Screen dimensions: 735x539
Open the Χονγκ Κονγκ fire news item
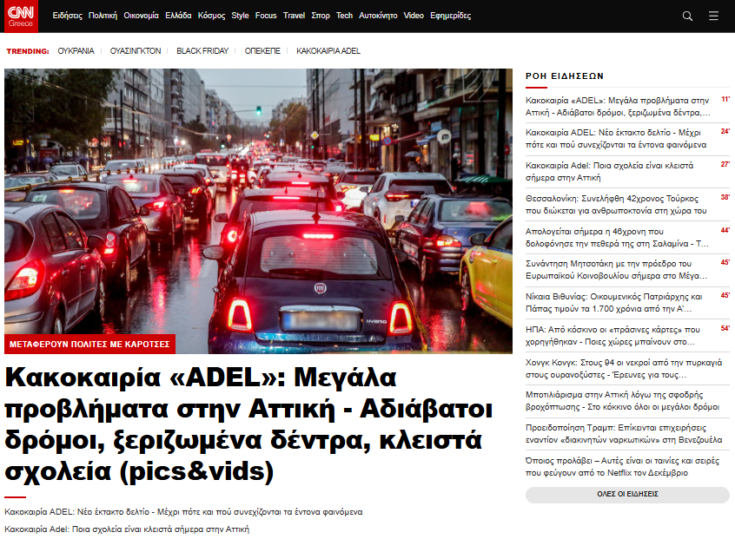[x=616, y=370]
